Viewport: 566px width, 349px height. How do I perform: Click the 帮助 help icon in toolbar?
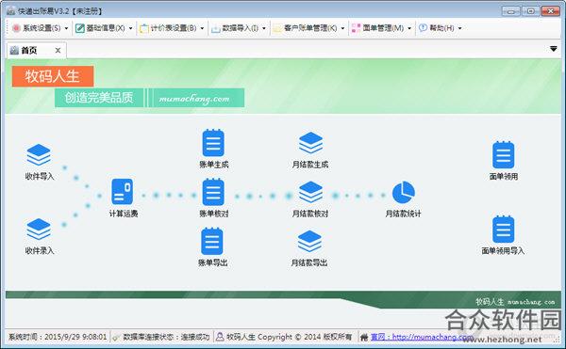tap(423, 27)
